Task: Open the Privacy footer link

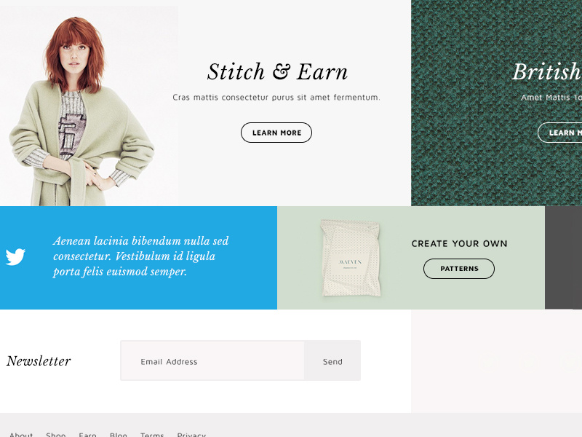Action: tap(191, 434)
